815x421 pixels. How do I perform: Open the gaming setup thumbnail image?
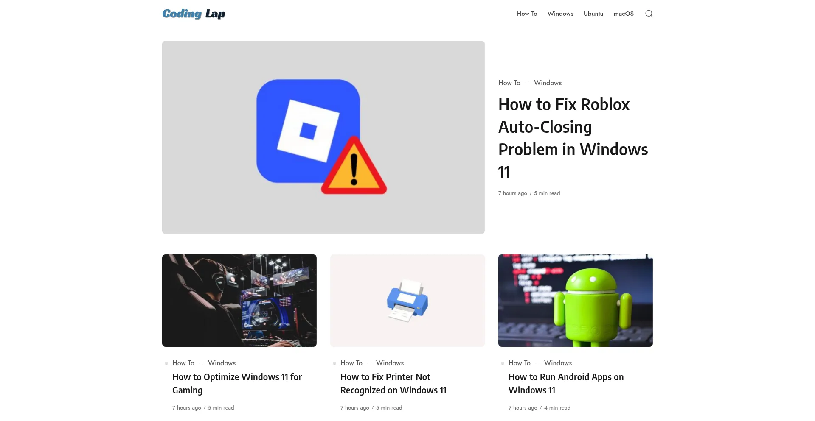pos(239,300)
